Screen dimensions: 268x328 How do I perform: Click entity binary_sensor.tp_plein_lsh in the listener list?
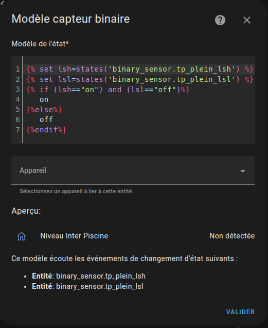click(x=88, y=276)
